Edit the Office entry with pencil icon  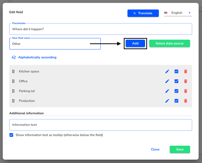point(167,81)
